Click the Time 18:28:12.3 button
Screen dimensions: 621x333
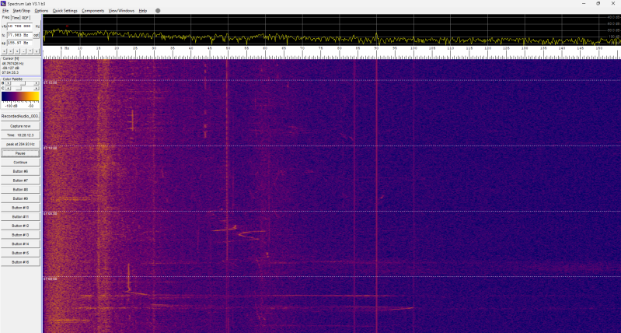point(20,135)
